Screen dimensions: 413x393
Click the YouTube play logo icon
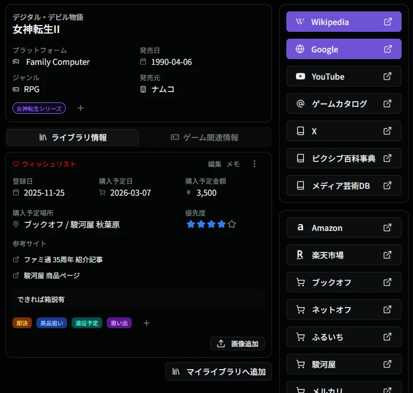coord(301,76)
